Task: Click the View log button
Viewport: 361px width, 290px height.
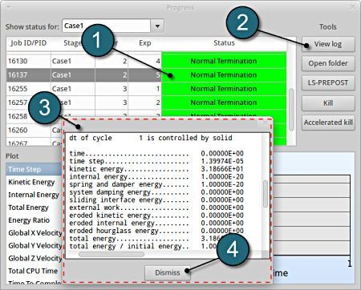Action: pos(328,44)
